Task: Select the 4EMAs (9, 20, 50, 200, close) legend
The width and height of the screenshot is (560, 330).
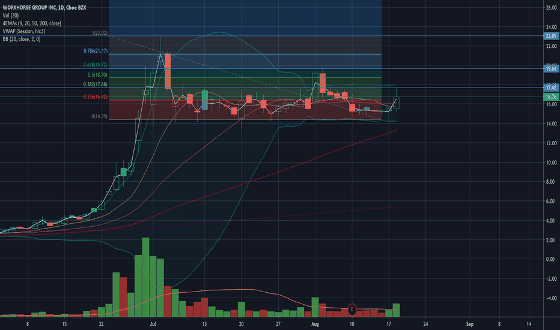Action: pos(32,23)
